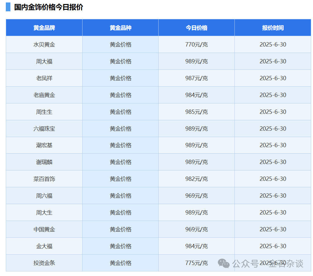This screenshot has height=276, width=313.
Task: Select the 985元/克 price
Action: click(197, 112)
